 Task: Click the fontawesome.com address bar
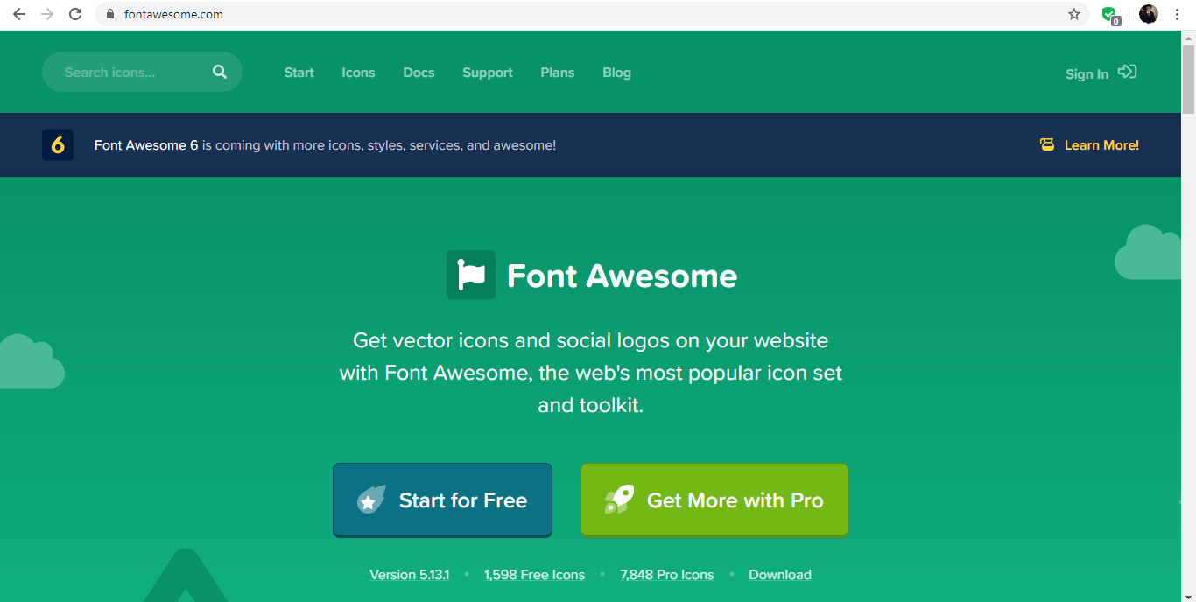[593, 14]
